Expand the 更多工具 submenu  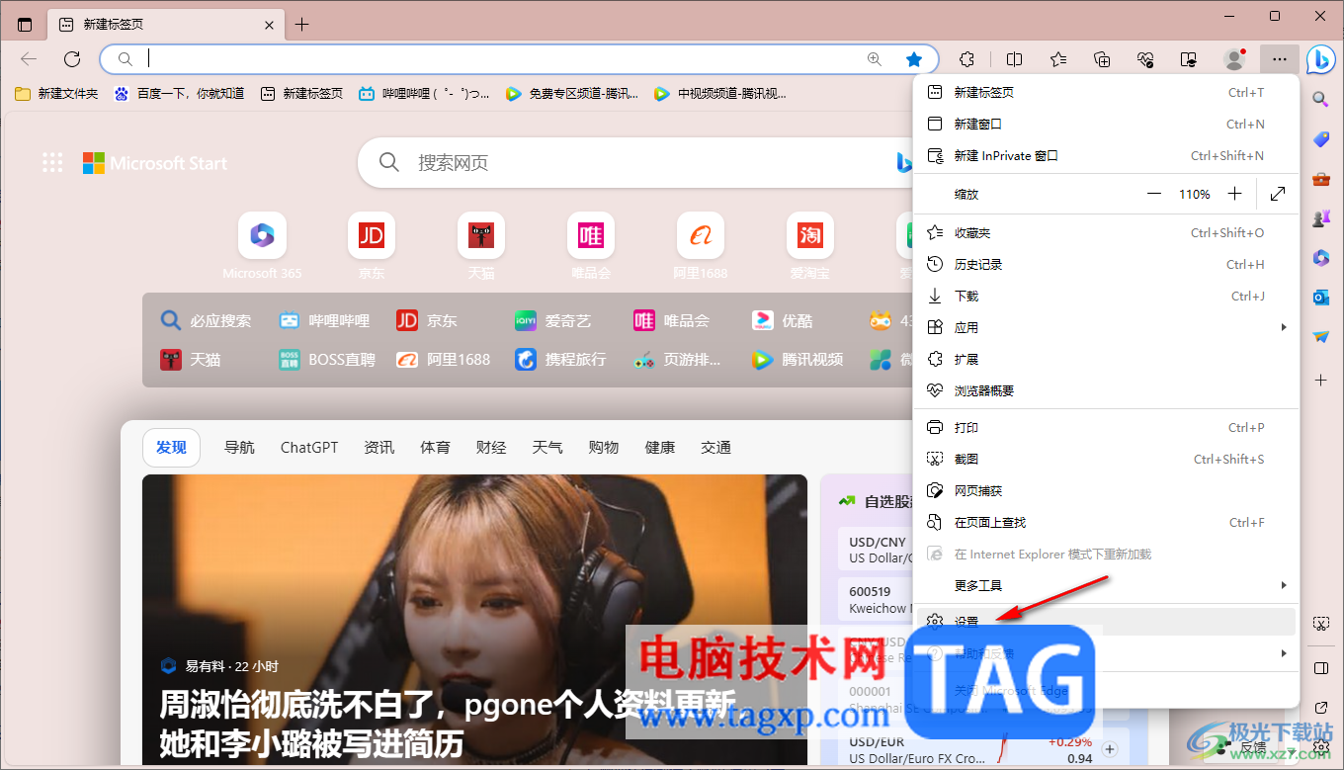[1106, 585]
